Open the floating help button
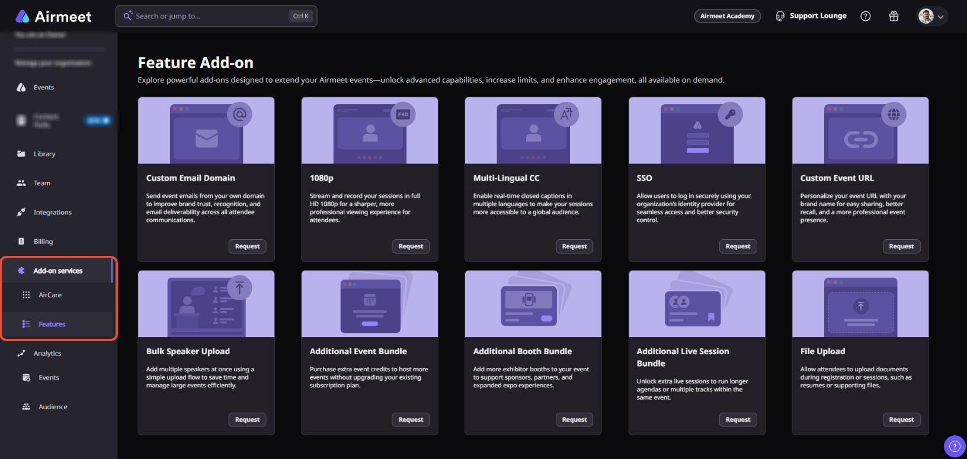Image resolution: width=967 pixels, height=459 pixels. (x=954, y=447)
